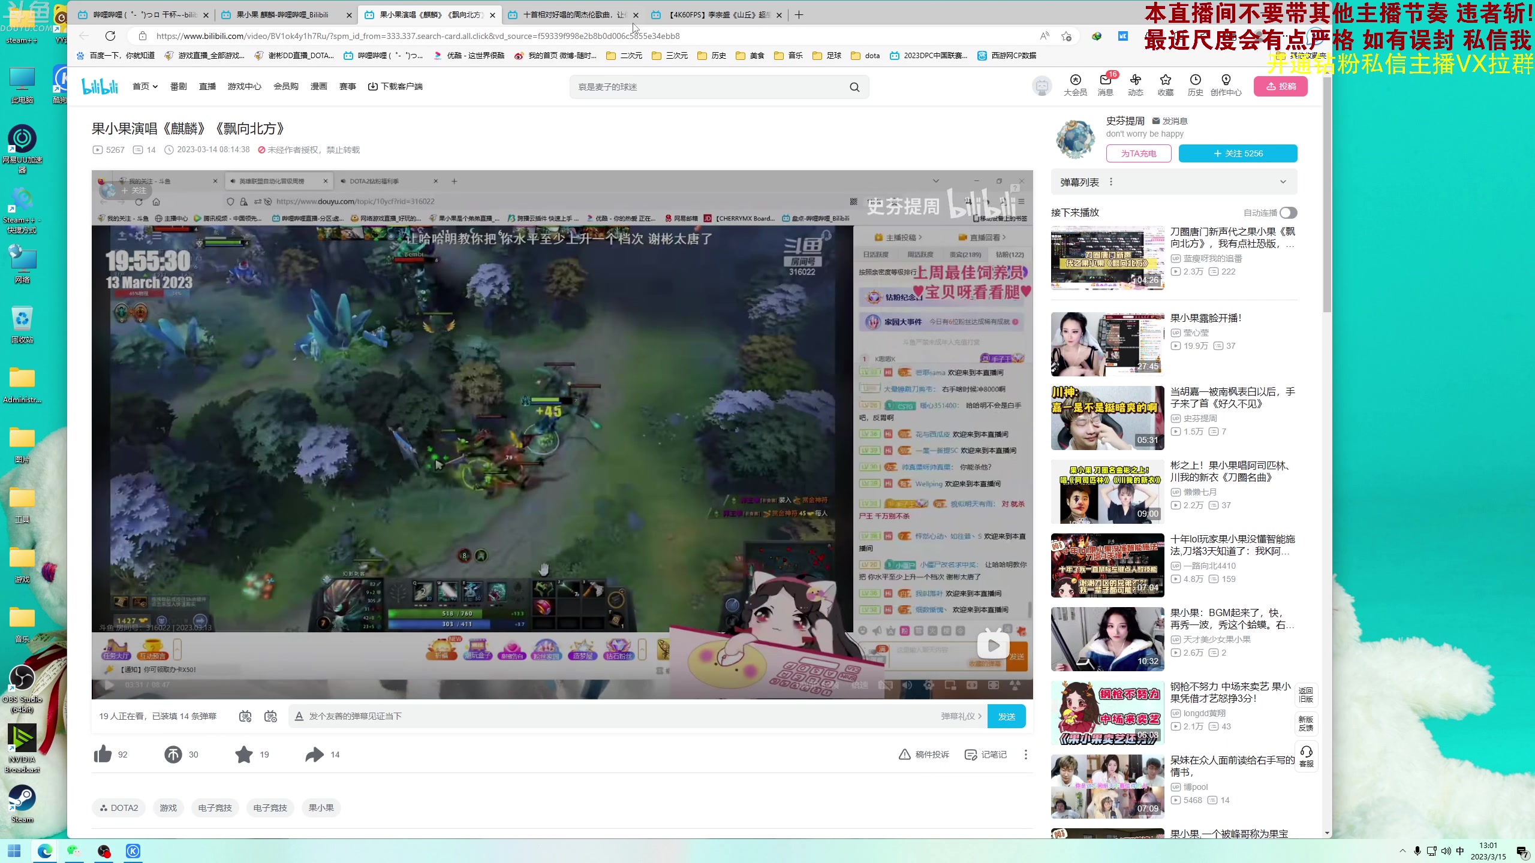Open the 动态 feed icon
The height and width of the screenshot is (863, 1535).
click(x=1136, y=85)
